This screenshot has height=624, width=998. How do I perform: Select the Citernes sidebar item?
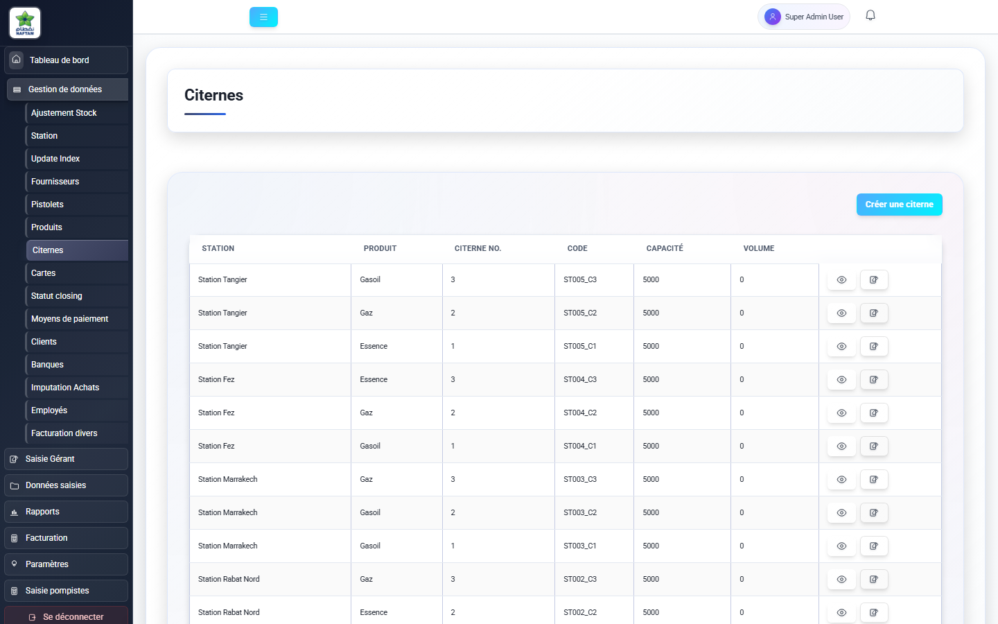click(x=77, y=250)
